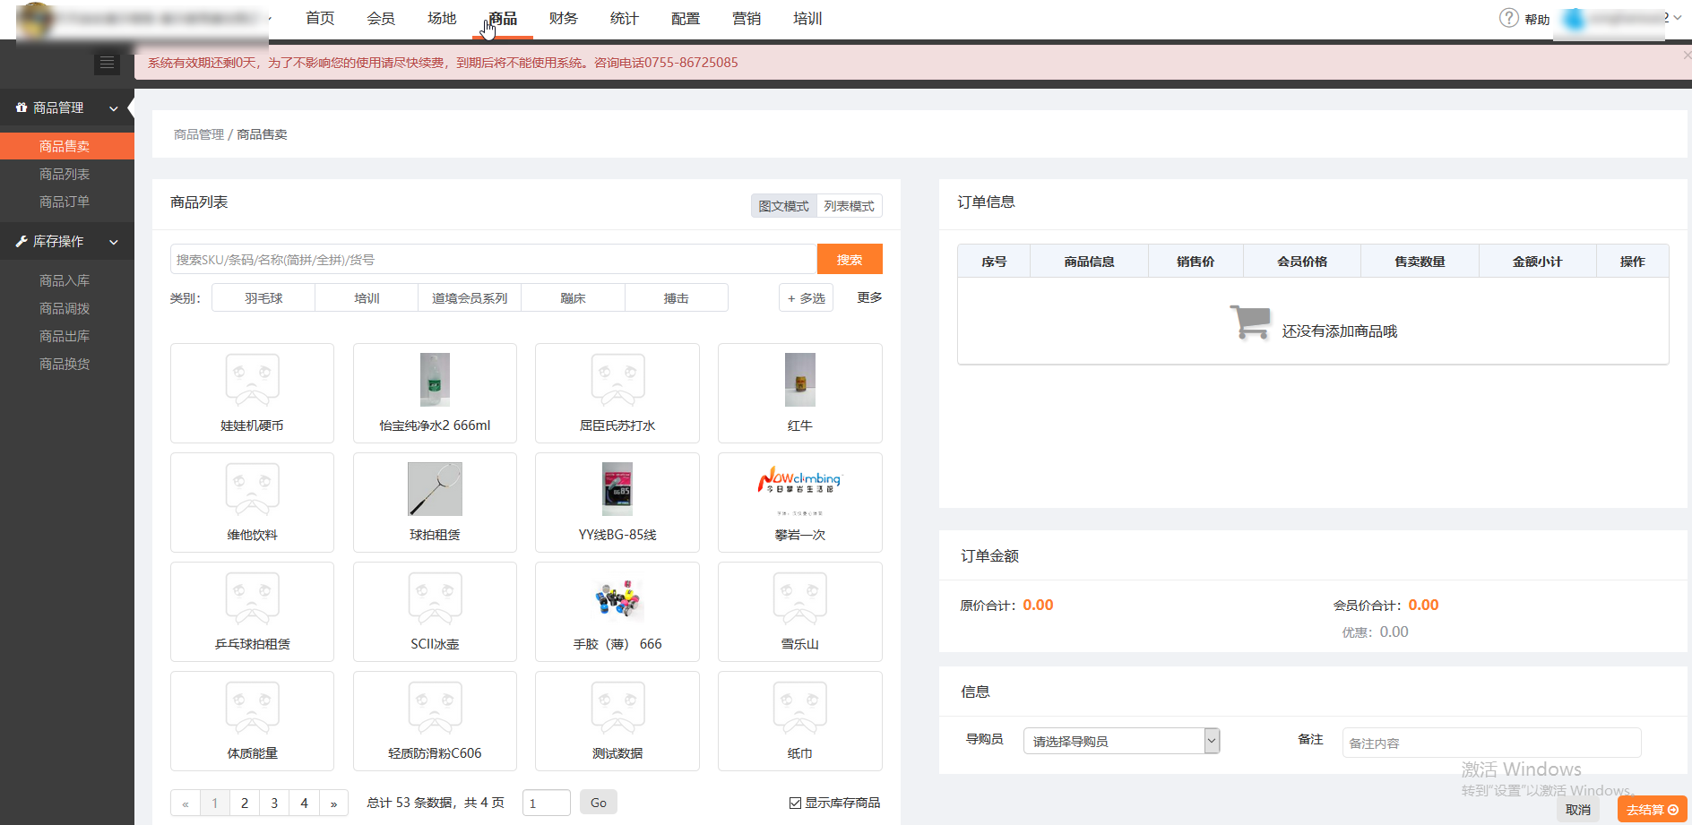Expand 更多 categories
The width and height of the screenshot is (1692, 825).
pyautogui.click(x=869, y=297)
